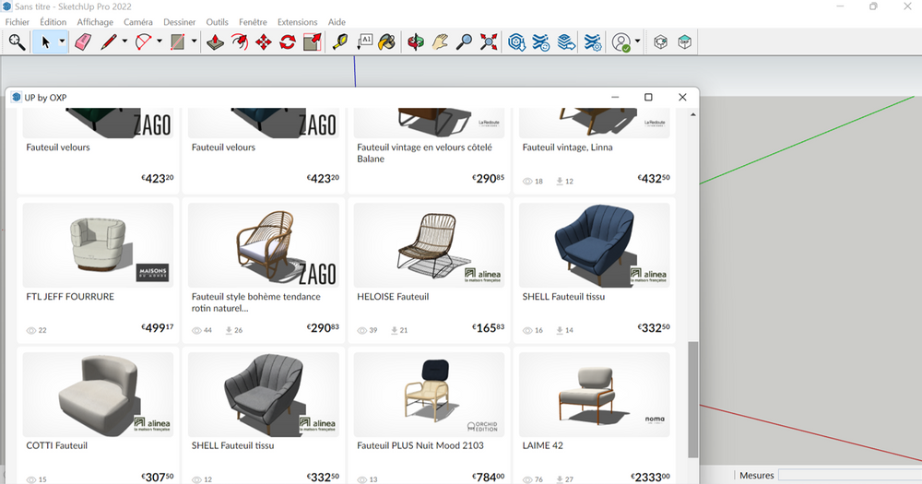Select the blue SHELL Fauteuil tissu thumbnail
This screenshot has width=922, height=484.
point(595,245)
